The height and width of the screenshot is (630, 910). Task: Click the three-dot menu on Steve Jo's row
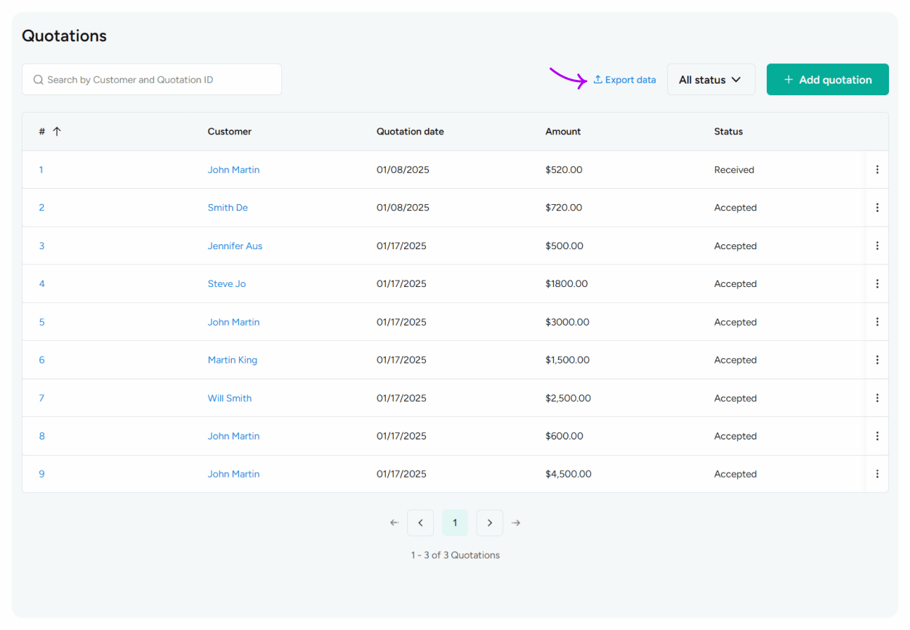(877, 283)
